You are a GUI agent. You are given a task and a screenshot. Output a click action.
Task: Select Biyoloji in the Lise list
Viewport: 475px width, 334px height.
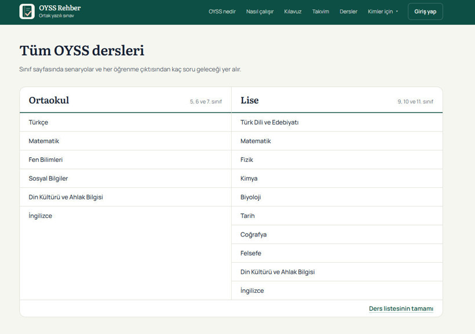pyautogui.click(x=337, y=197)
